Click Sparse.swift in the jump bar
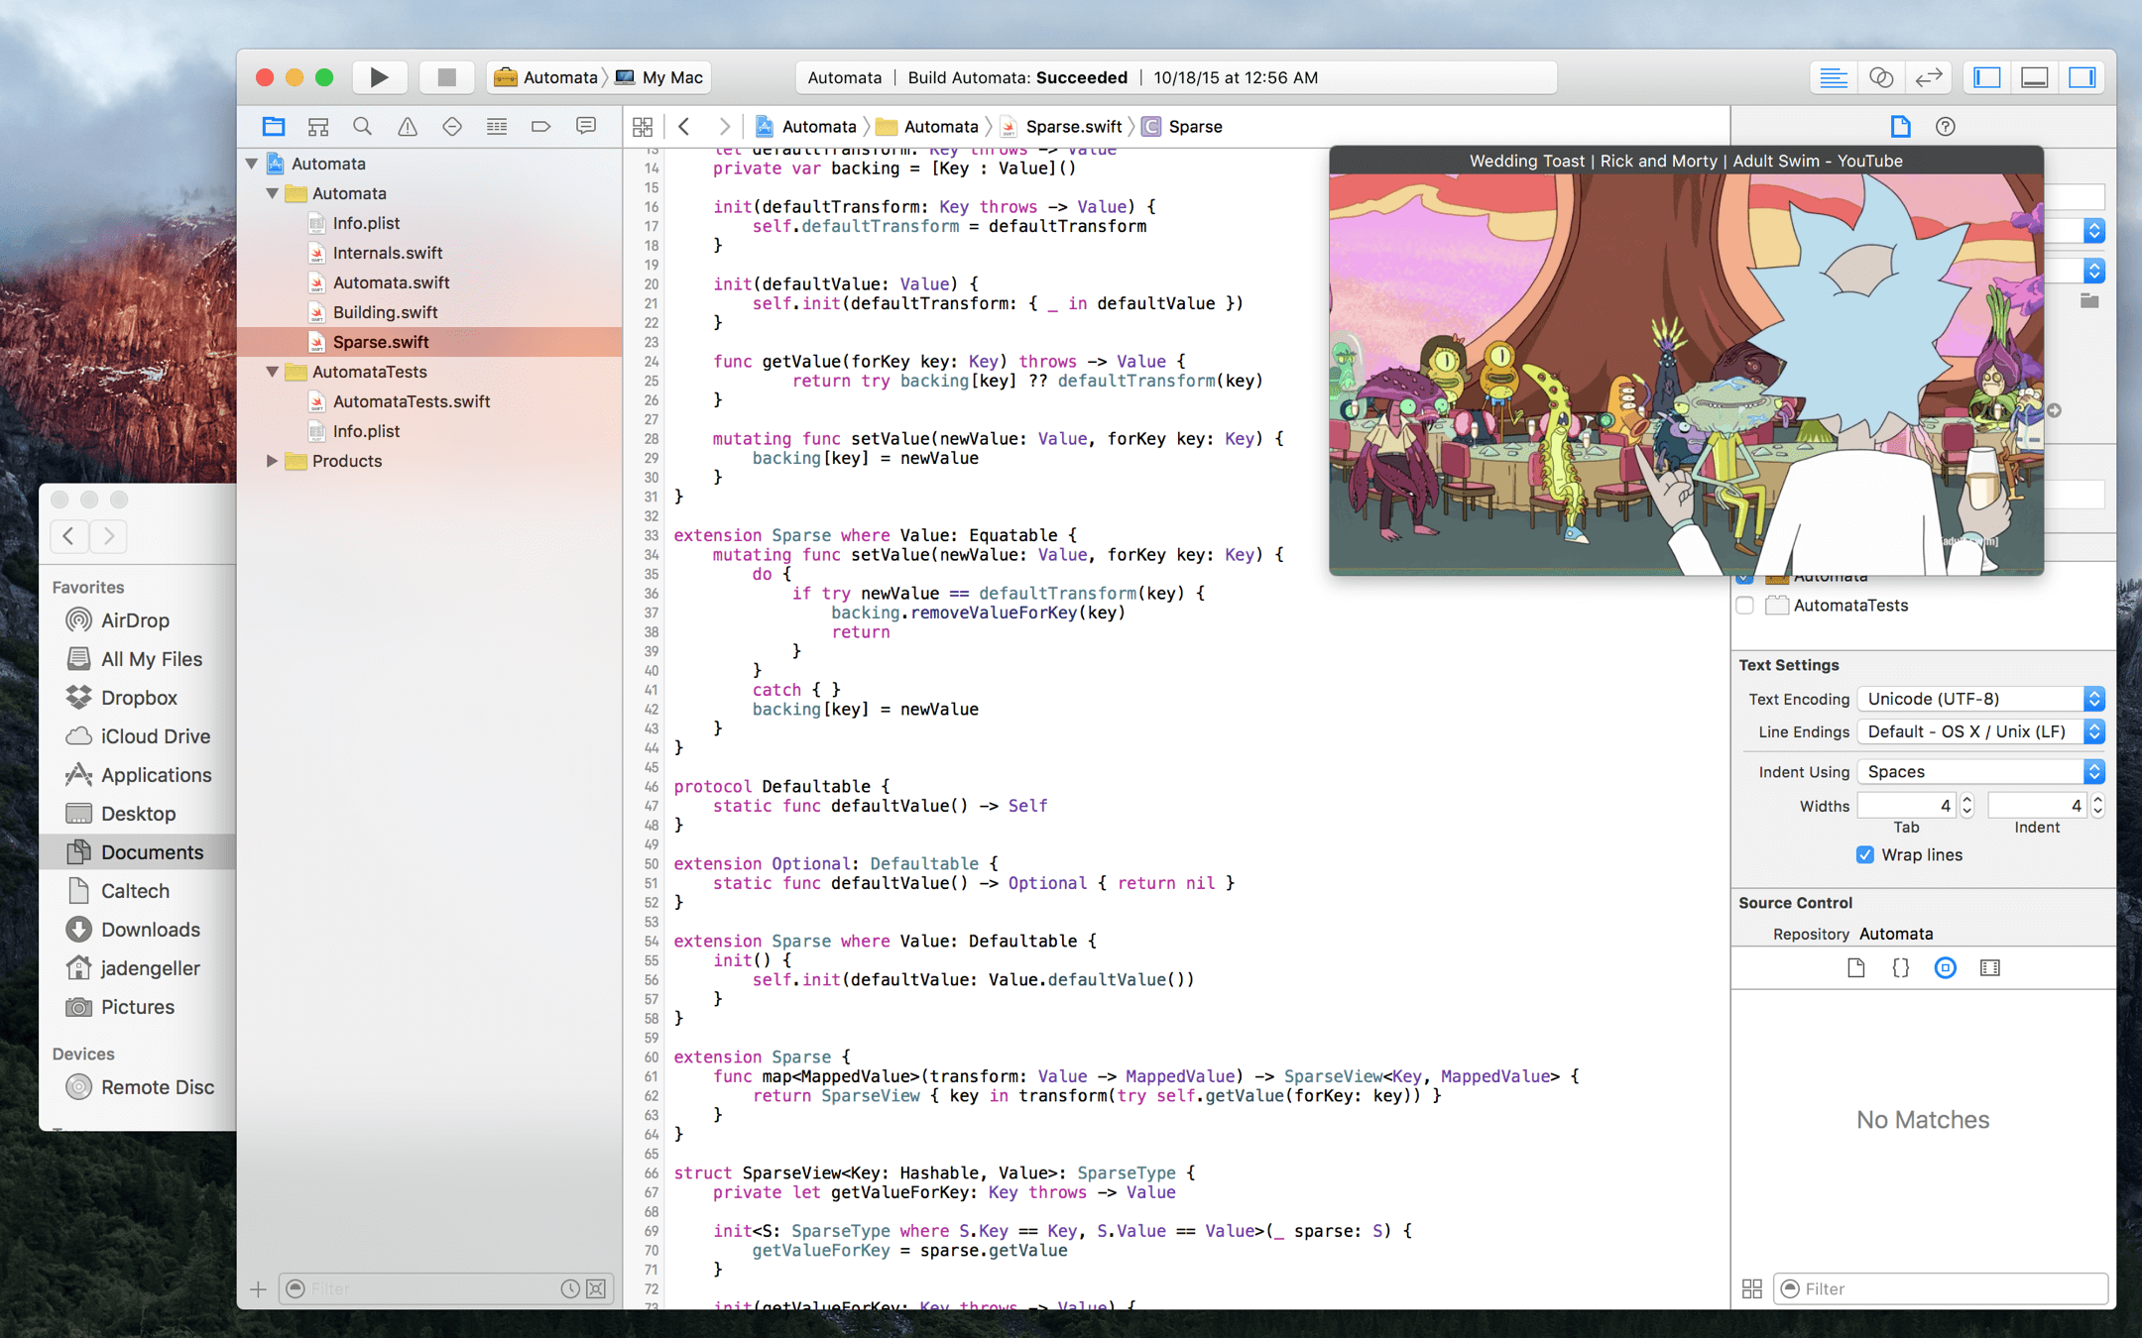Image resolution: width=2142 pixels, height=1338 pixels. click(x=1073, y=127)
